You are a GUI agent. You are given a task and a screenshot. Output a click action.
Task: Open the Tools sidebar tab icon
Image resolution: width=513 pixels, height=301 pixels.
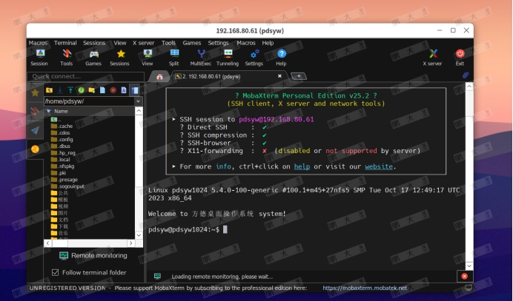pyautogui.click(x=35, y=112)
